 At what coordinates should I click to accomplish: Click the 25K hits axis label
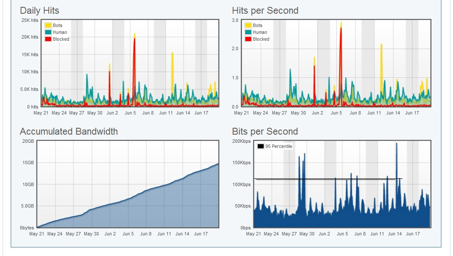click(30, 20)
